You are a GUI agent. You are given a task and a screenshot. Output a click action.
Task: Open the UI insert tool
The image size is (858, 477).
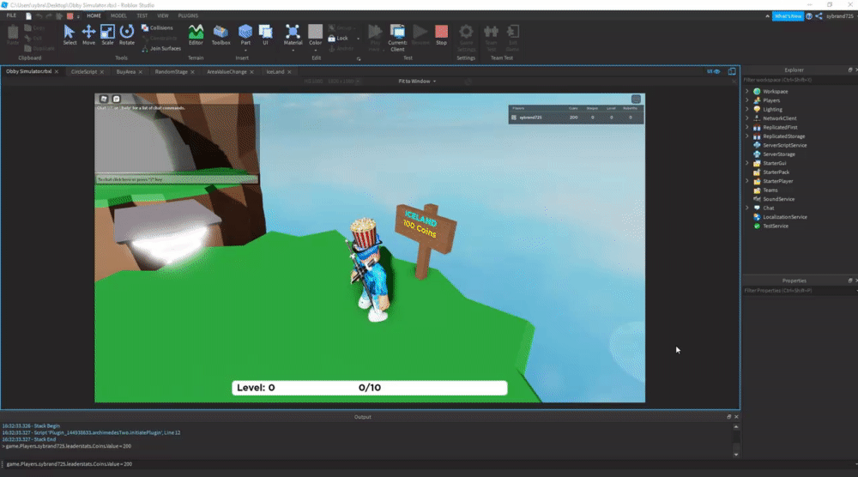pos(265,35)
